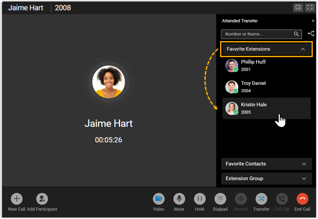Select Phillip Huff extension 2001

point(266,66)
